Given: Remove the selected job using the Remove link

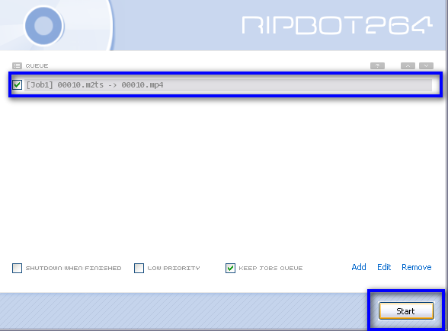Looking at the screenshot, I should [417, 267].
